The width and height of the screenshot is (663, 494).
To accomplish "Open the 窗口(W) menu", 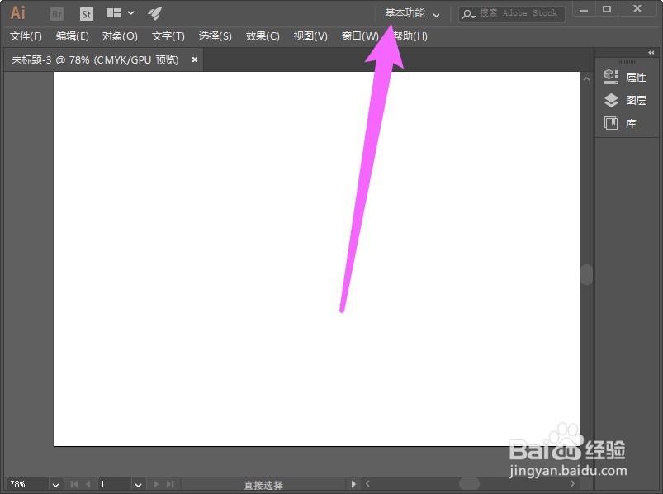I will (x=359, y=36).
